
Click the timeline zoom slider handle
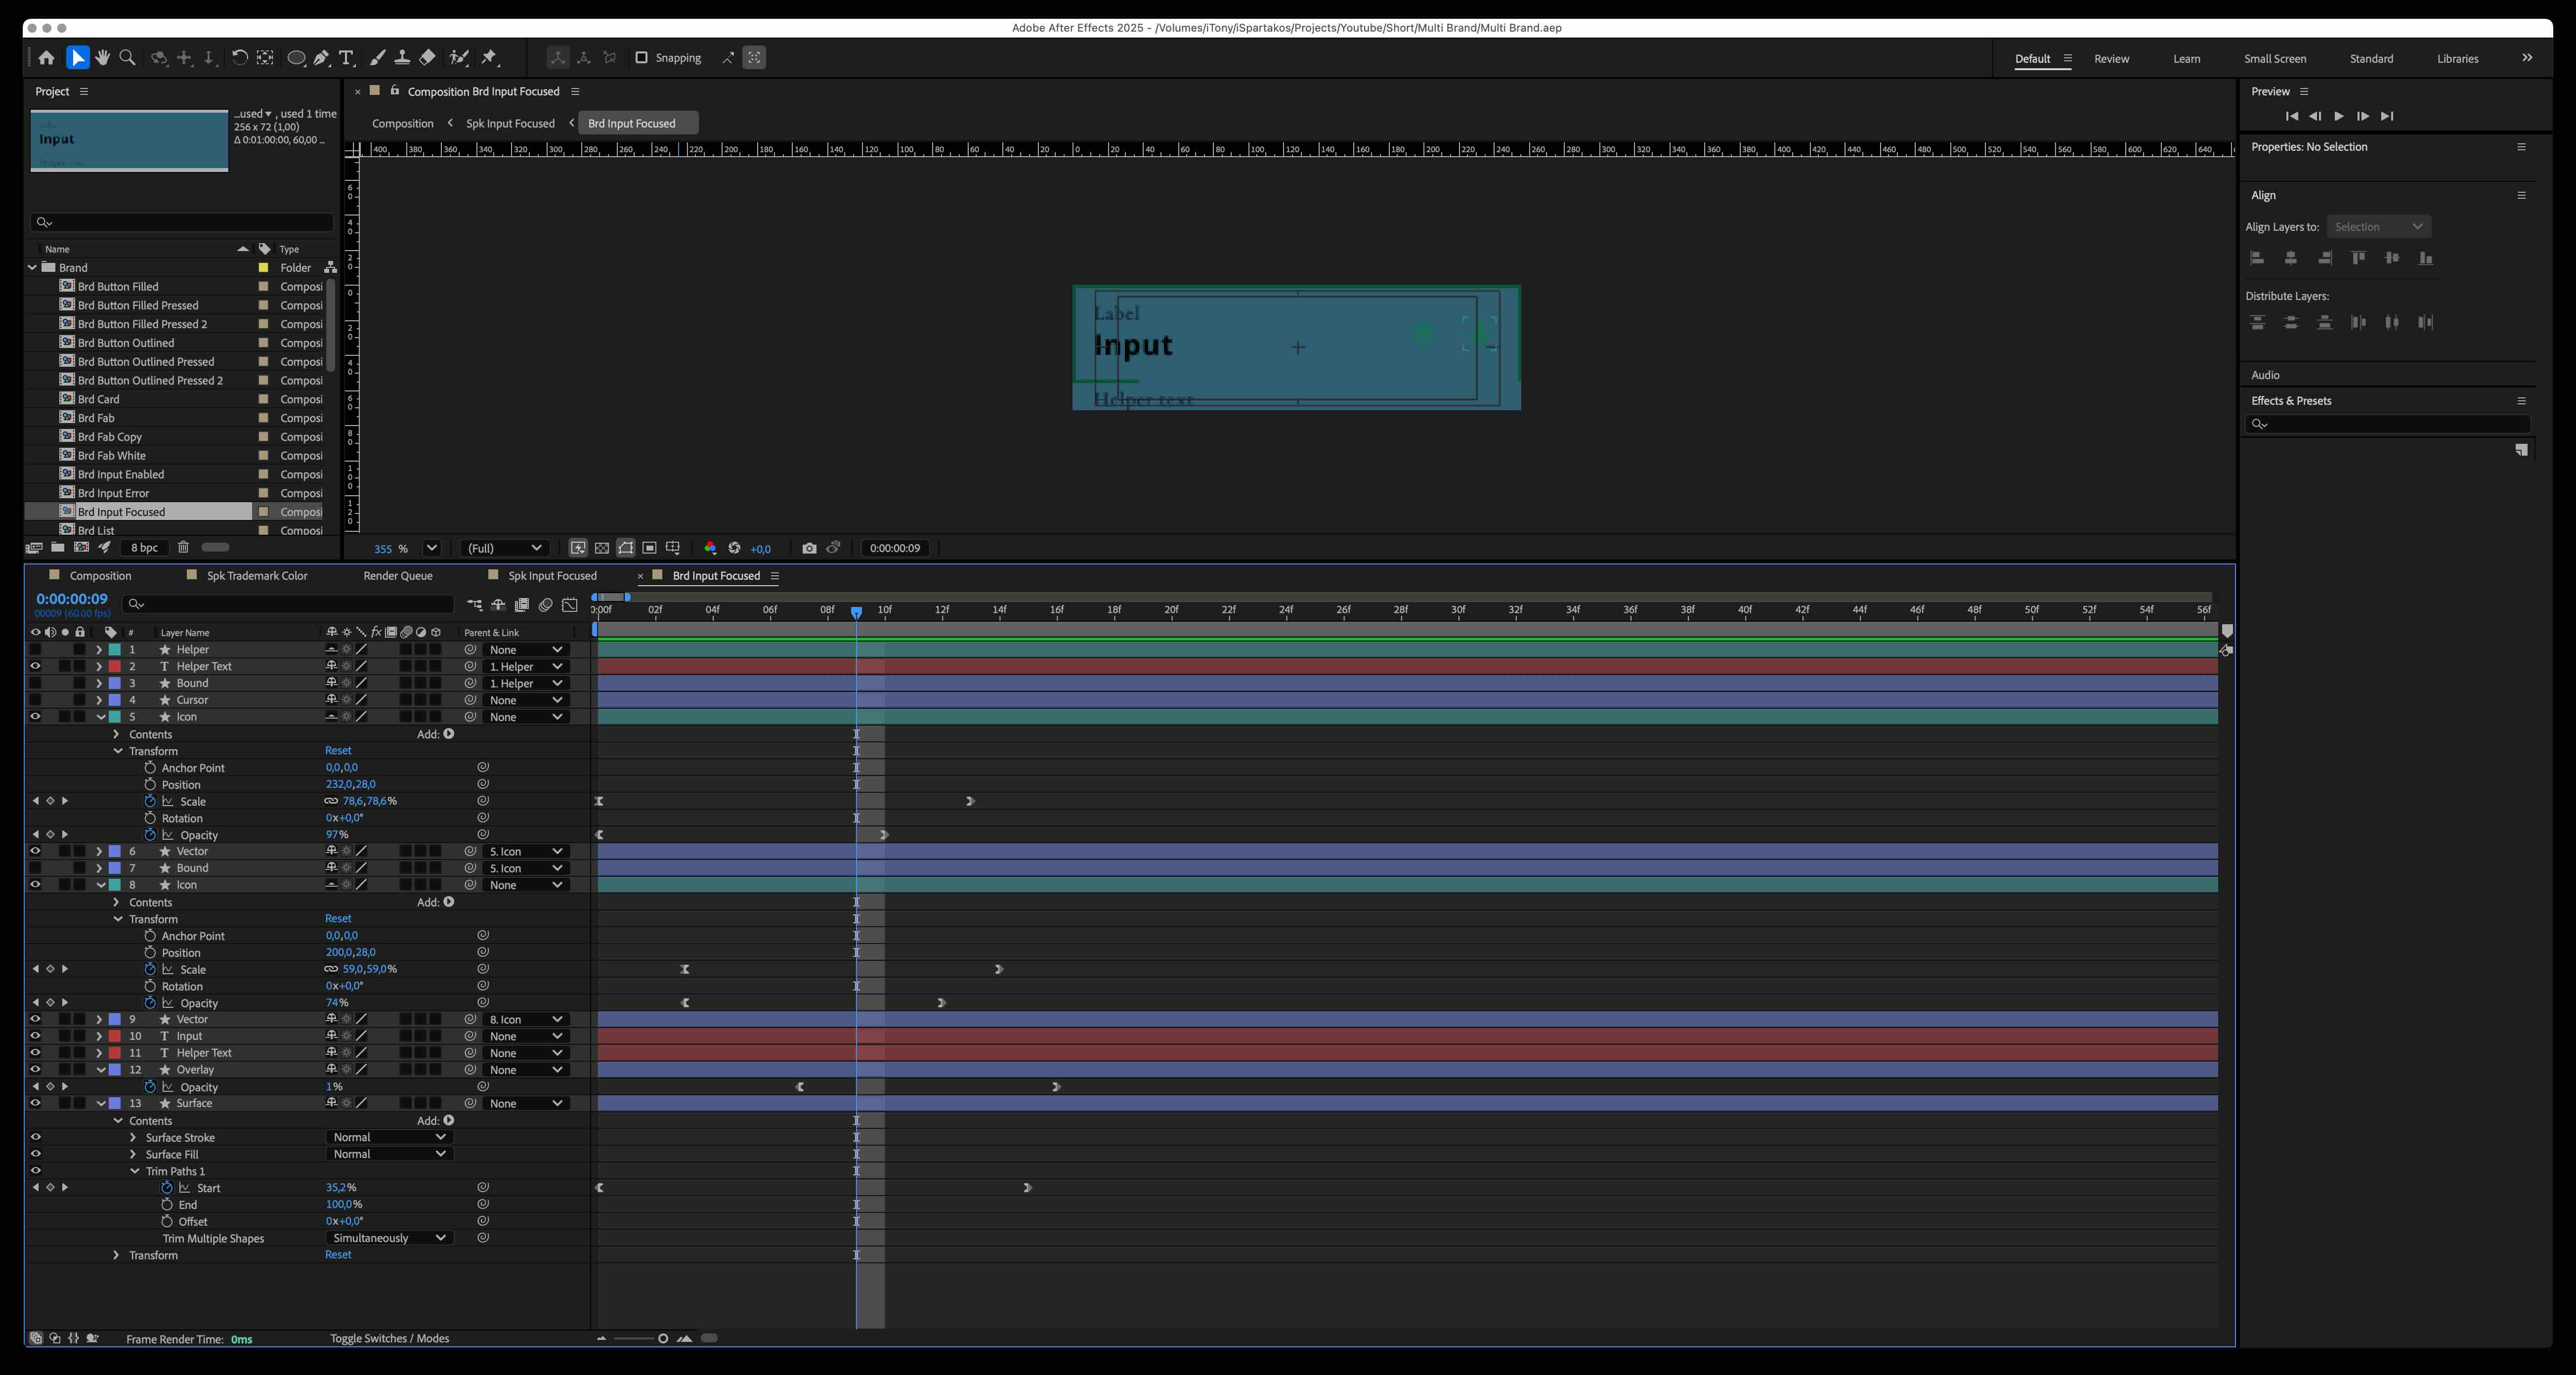pos(663,1339)
